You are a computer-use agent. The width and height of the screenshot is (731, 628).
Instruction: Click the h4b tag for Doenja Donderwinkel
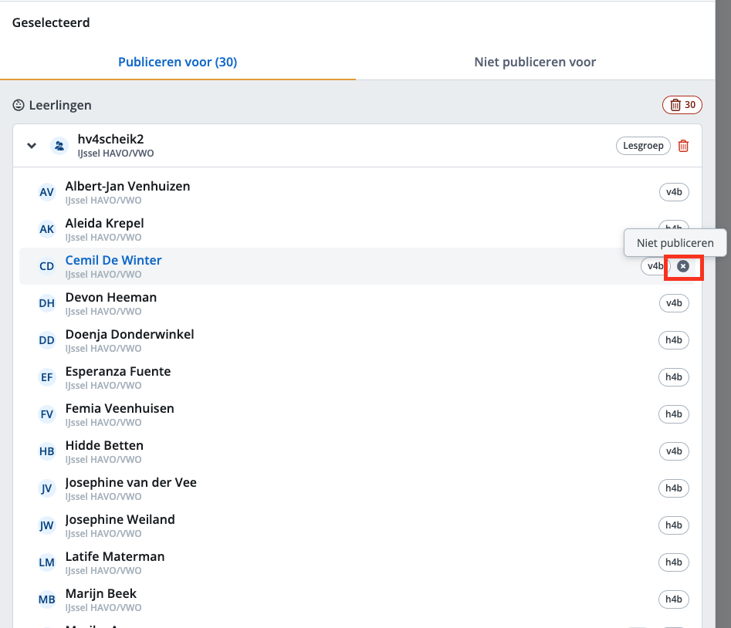[x=674, y=340]
